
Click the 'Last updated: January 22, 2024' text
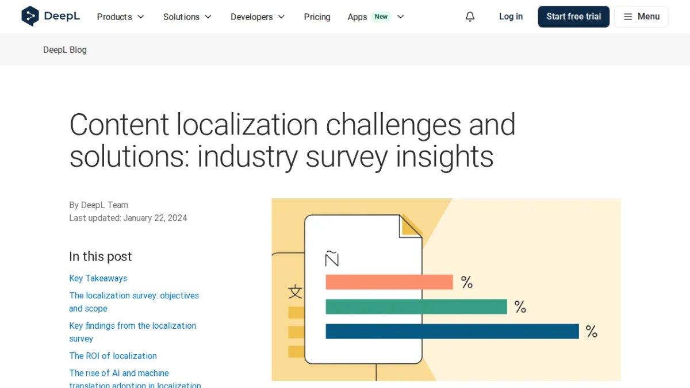click(x=128, y=218)
